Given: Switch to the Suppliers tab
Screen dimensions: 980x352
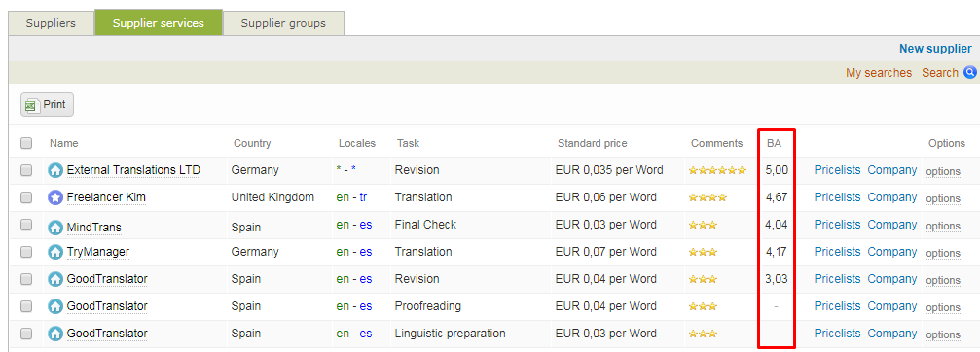Looking at the screenshot, I should click(51, 23).
